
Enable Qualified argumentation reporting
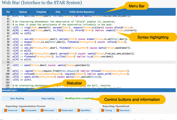point(83,110)
